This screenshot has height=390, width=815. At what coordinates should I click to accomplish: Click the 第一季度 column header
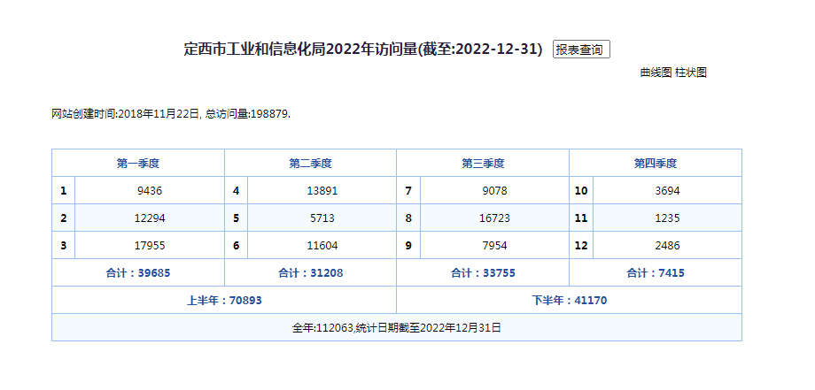point(137,164)
